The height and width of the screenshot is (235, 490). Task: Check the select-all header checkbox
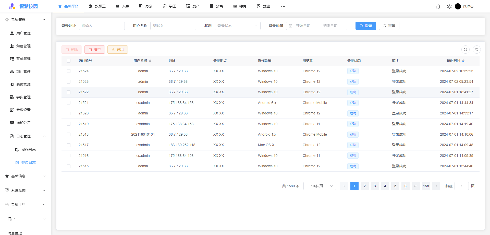point(69,61)
